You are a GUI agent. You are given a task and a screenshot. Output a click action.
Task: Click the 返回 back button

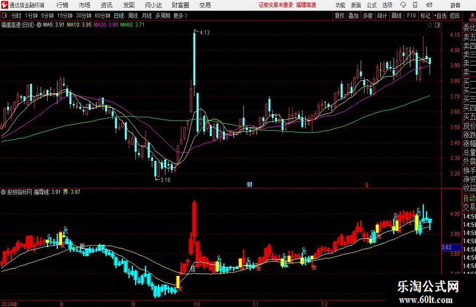[x=454, y=16]
